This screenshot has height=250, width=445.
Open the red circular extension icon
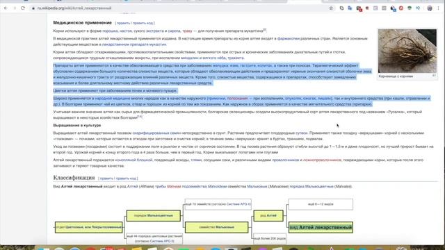401,8
